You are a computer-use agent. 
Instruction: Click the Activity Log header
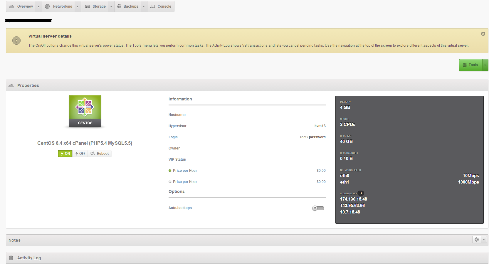pos(247,258)
